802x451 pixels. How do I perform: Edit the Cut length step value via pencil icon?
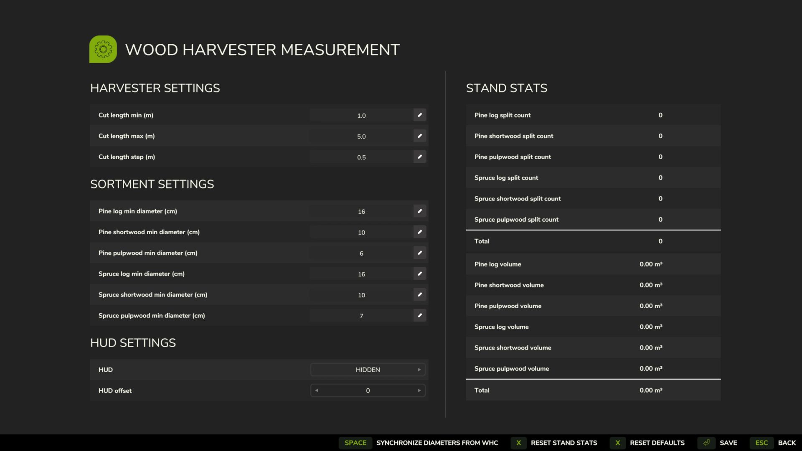pyautogui.click(x=419, y=157)
